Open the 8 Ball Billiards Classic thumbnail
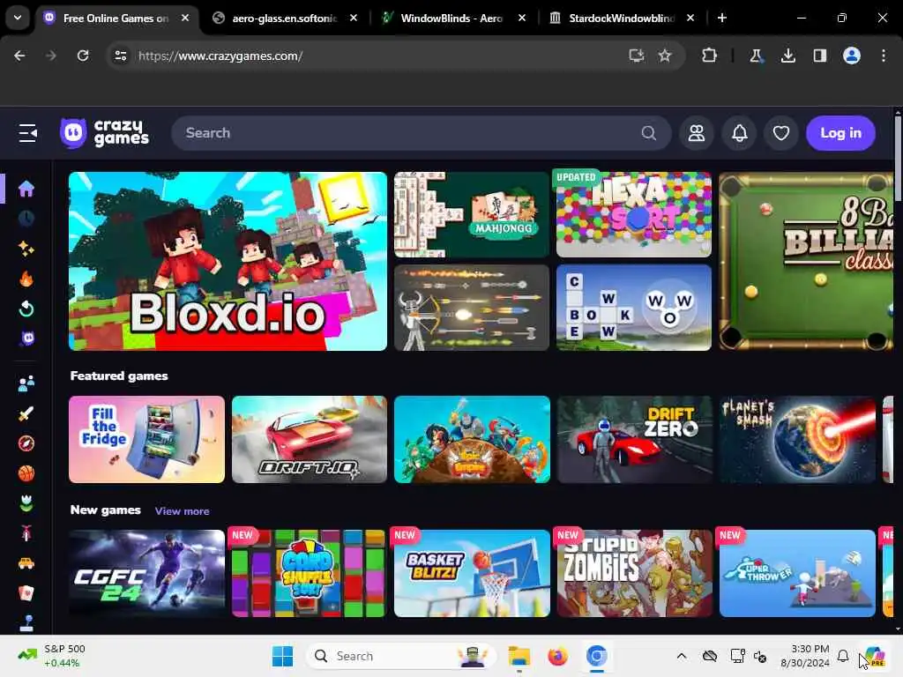The width and height of the screenshot is (903, 677). (x=806, y=261)
